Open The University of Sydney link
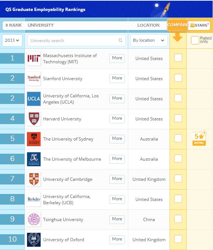The height and width of the screenshot is (250, 213). [68, 139]
